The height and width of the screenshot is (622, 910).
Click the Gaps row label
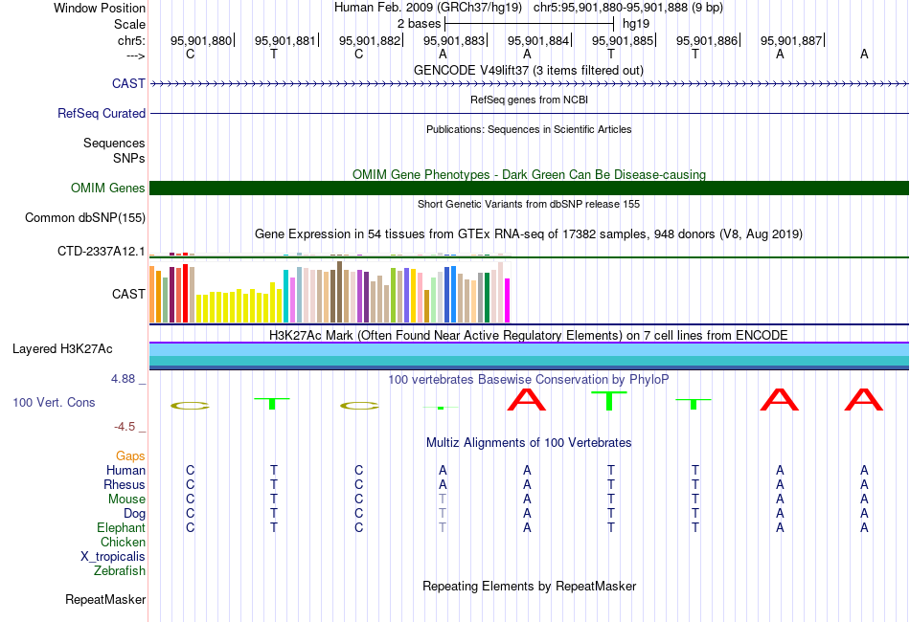130,455
